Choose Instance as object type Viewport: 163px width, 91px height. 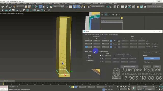click(87, 58)
